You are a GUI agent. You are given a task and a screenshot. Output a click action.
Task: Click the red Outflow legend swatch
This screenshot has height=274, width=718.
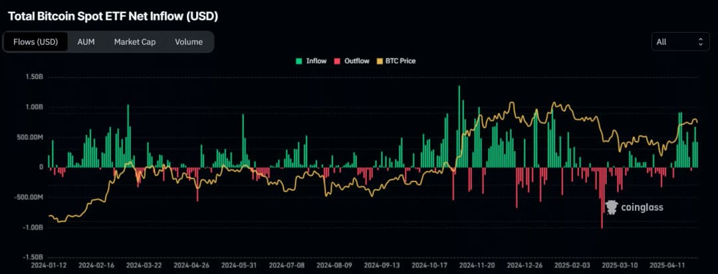pyautogui.click(x=338, y=61)
